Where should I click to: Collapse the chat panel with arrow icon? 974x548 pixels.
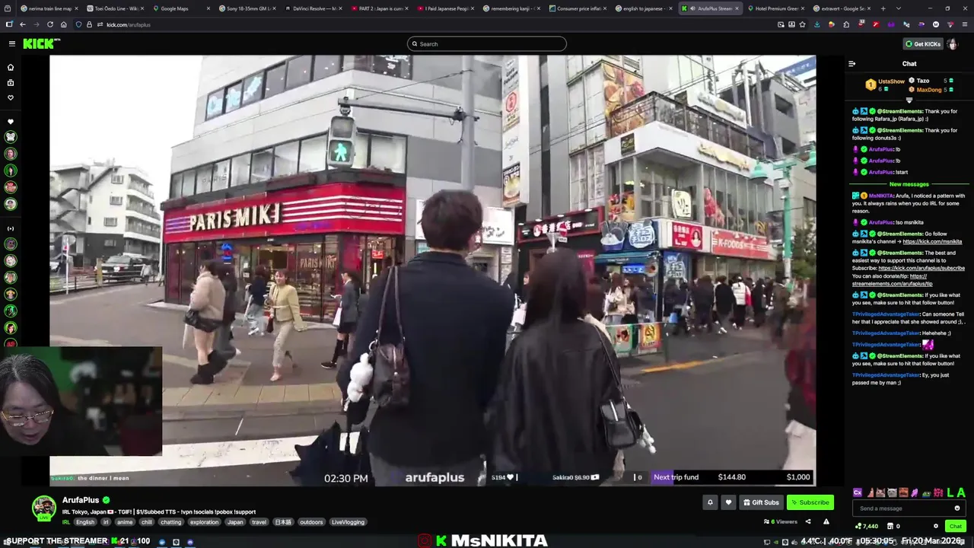coord(851,64)
